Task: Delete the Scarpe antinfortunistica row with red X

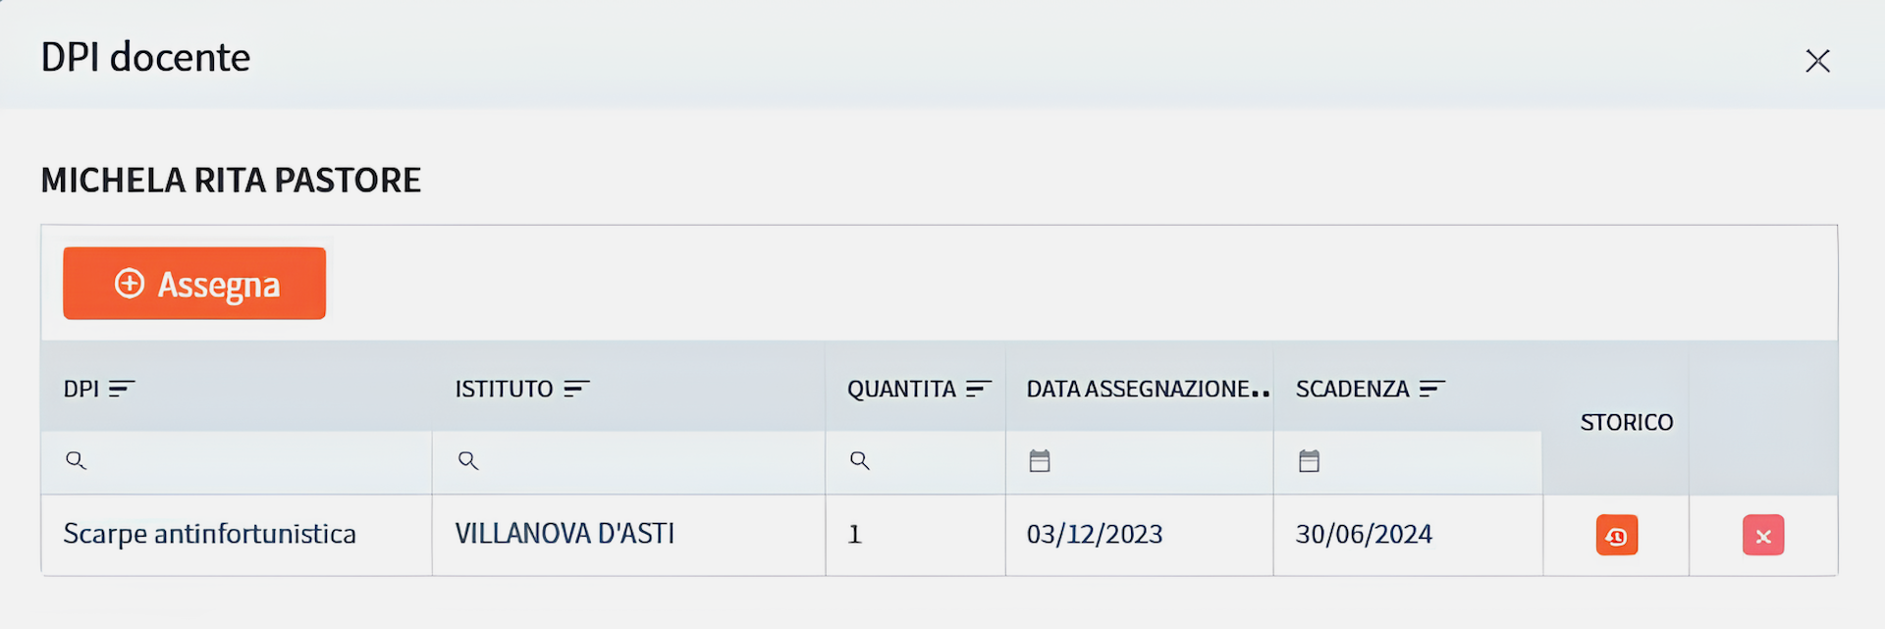Action: pos(1763,536)
